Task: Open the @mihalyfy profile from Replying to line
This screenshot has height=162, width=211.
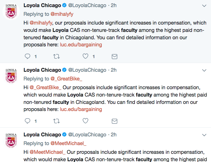Action: pos(62,14)
